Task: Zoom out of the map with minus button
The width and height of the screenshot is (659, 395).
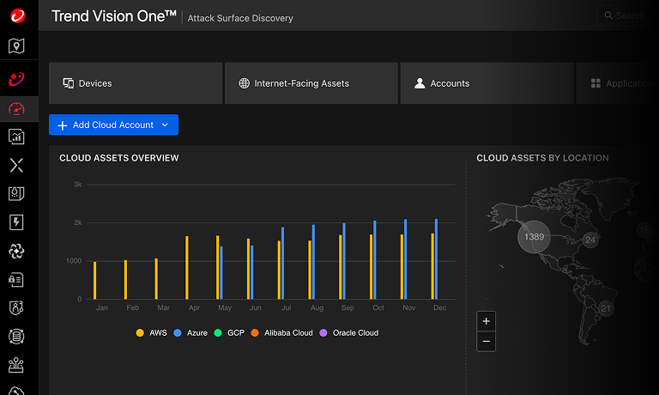Action: [x=487, y=341]
